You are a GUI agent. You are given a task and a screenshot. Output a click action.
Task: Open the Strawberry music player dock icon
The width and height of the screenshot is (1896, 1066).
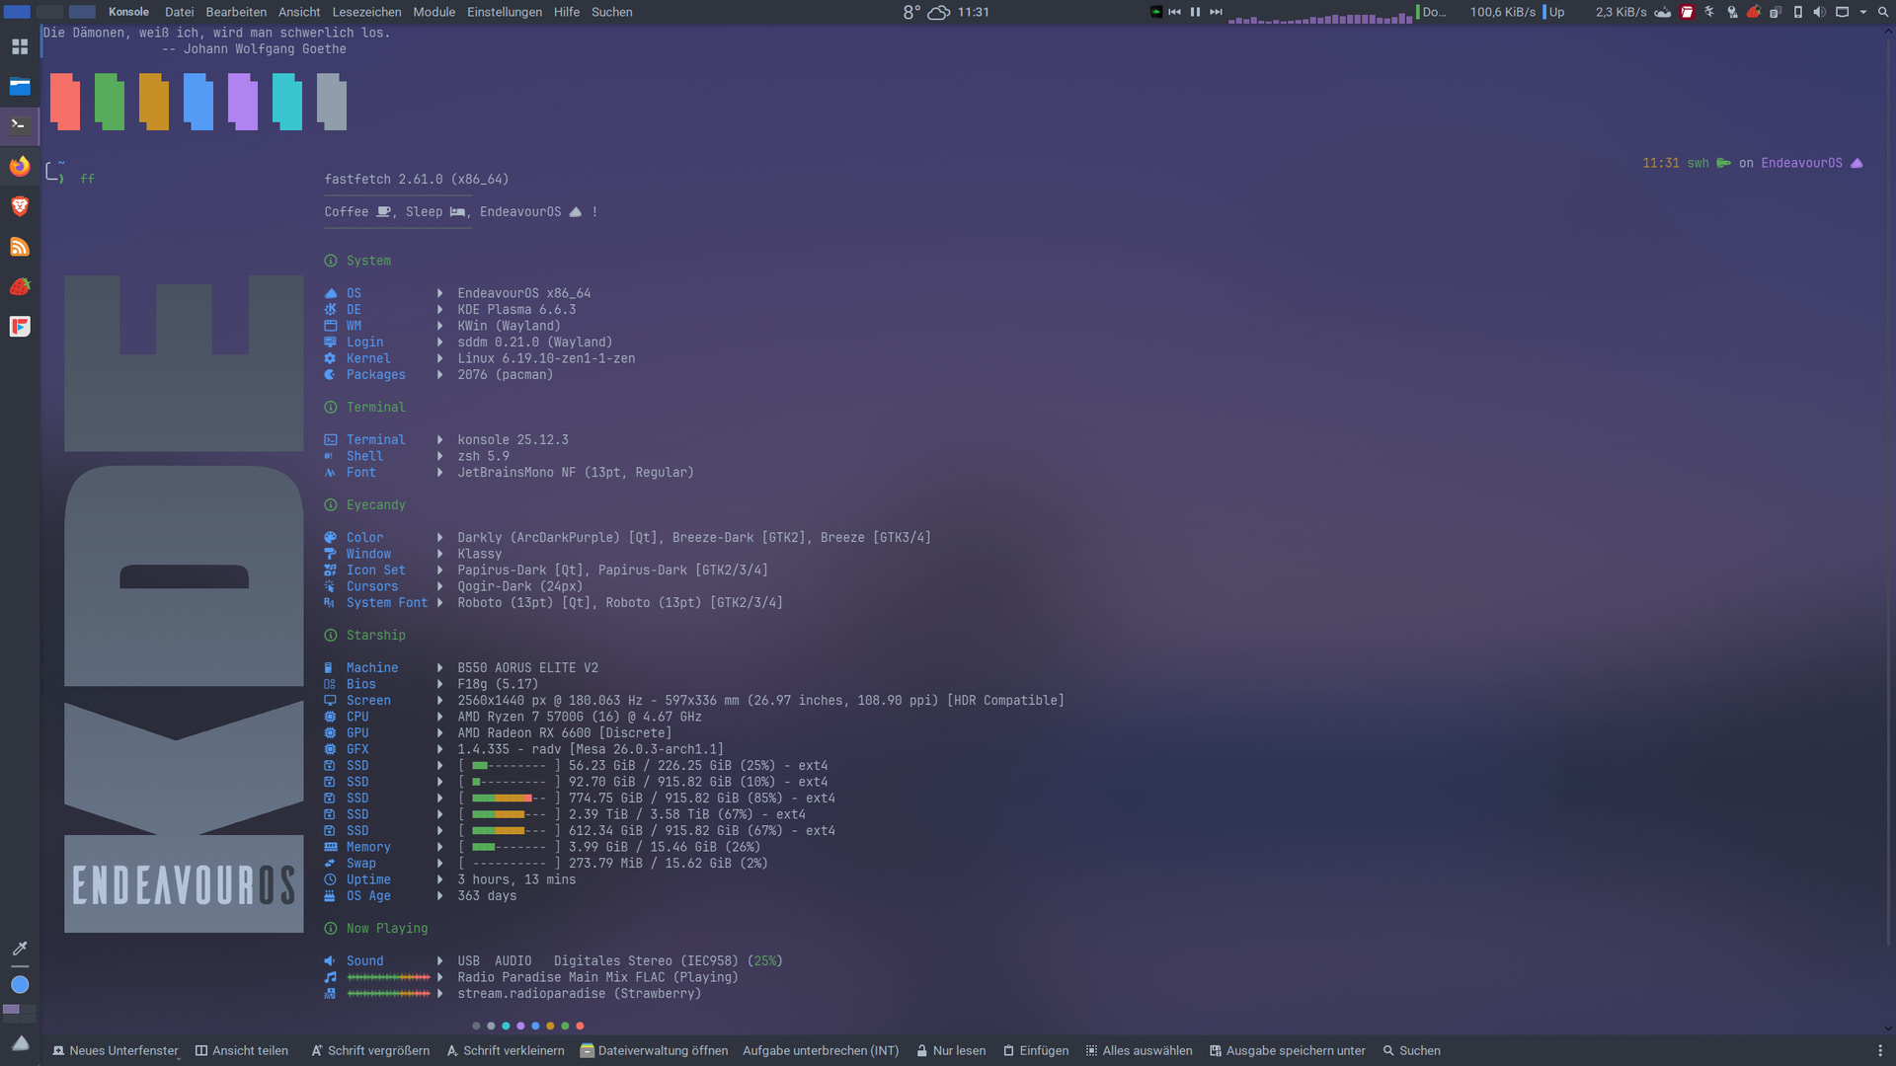coord(20,287)
